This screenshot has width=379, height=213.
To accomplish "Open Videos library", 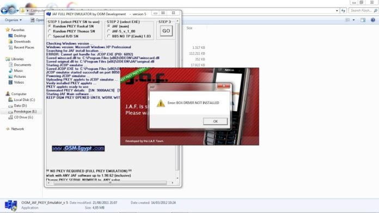I will tap(19, 83).
